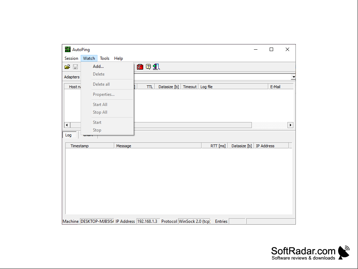Open Properties... from Watch menu
The height and width of the screenshot is (269, 358).
click(107, 94)
